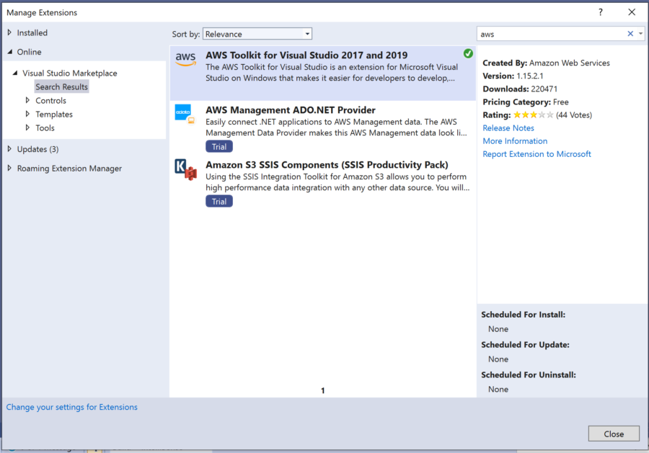The width and height of the screenshot is (649, 453).
Task: Click the rating stars for AWS Toolkit
Action: pyautogui.click(x=533, y=115)
